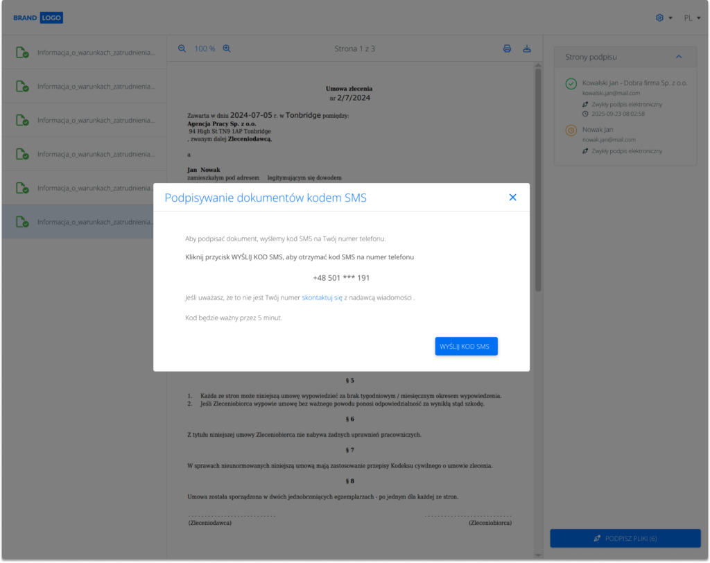
Task: Click the Strona 1 z 3 page indicator
Action: pos(354,49)
